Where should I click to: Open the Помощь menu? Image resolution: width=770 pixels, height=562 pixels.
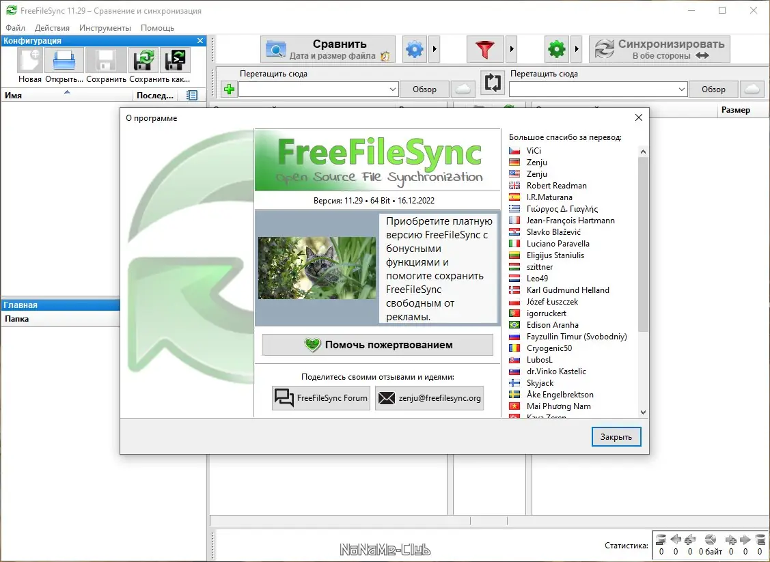tap(157, 28)
